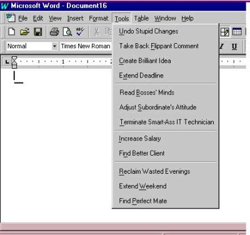Open the Help menu
This screenshot has width=250, height=235.
coord(187,18)
